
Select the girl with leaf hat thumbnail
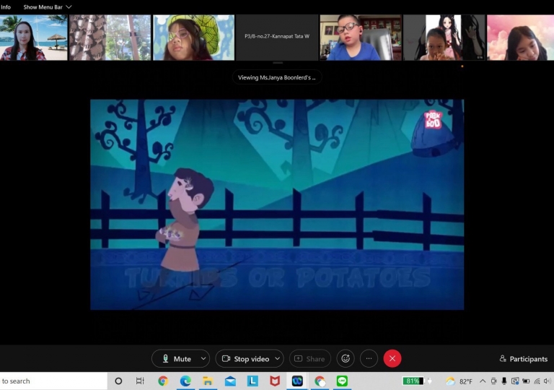(x=193, y=38)
